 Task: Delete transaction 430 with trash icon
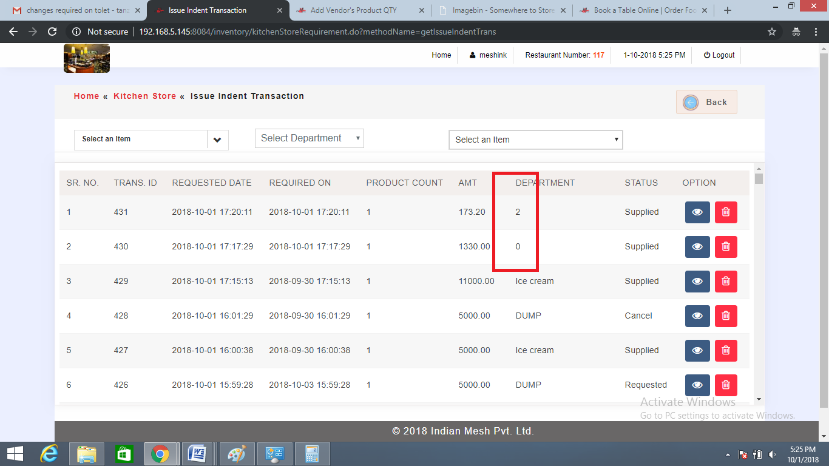(726, 247)
